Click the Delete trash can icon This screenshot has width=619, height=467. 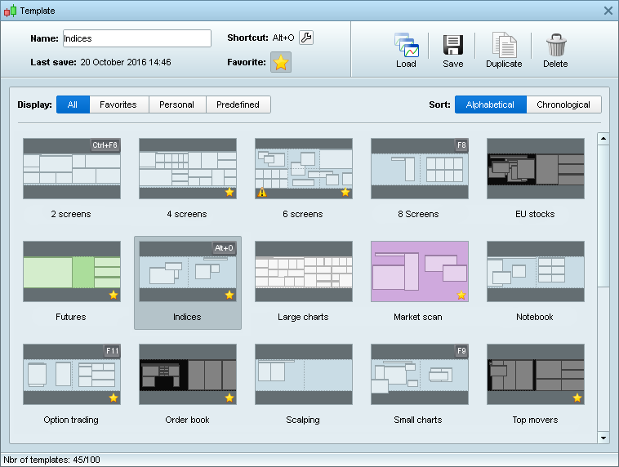[x=555, y=46]
